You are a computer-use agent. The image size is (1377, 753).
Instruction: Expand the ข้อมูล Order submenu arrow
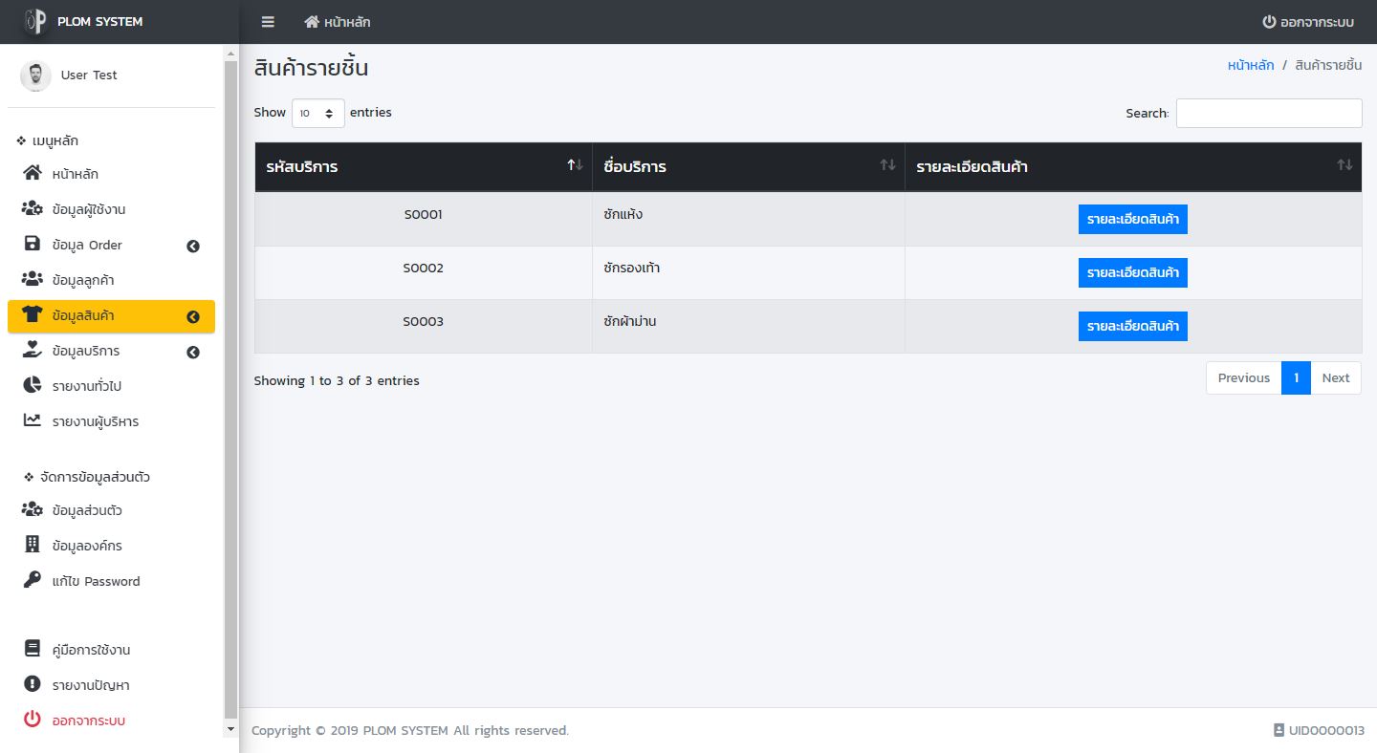pyautogui.click(x=193, y=246)
